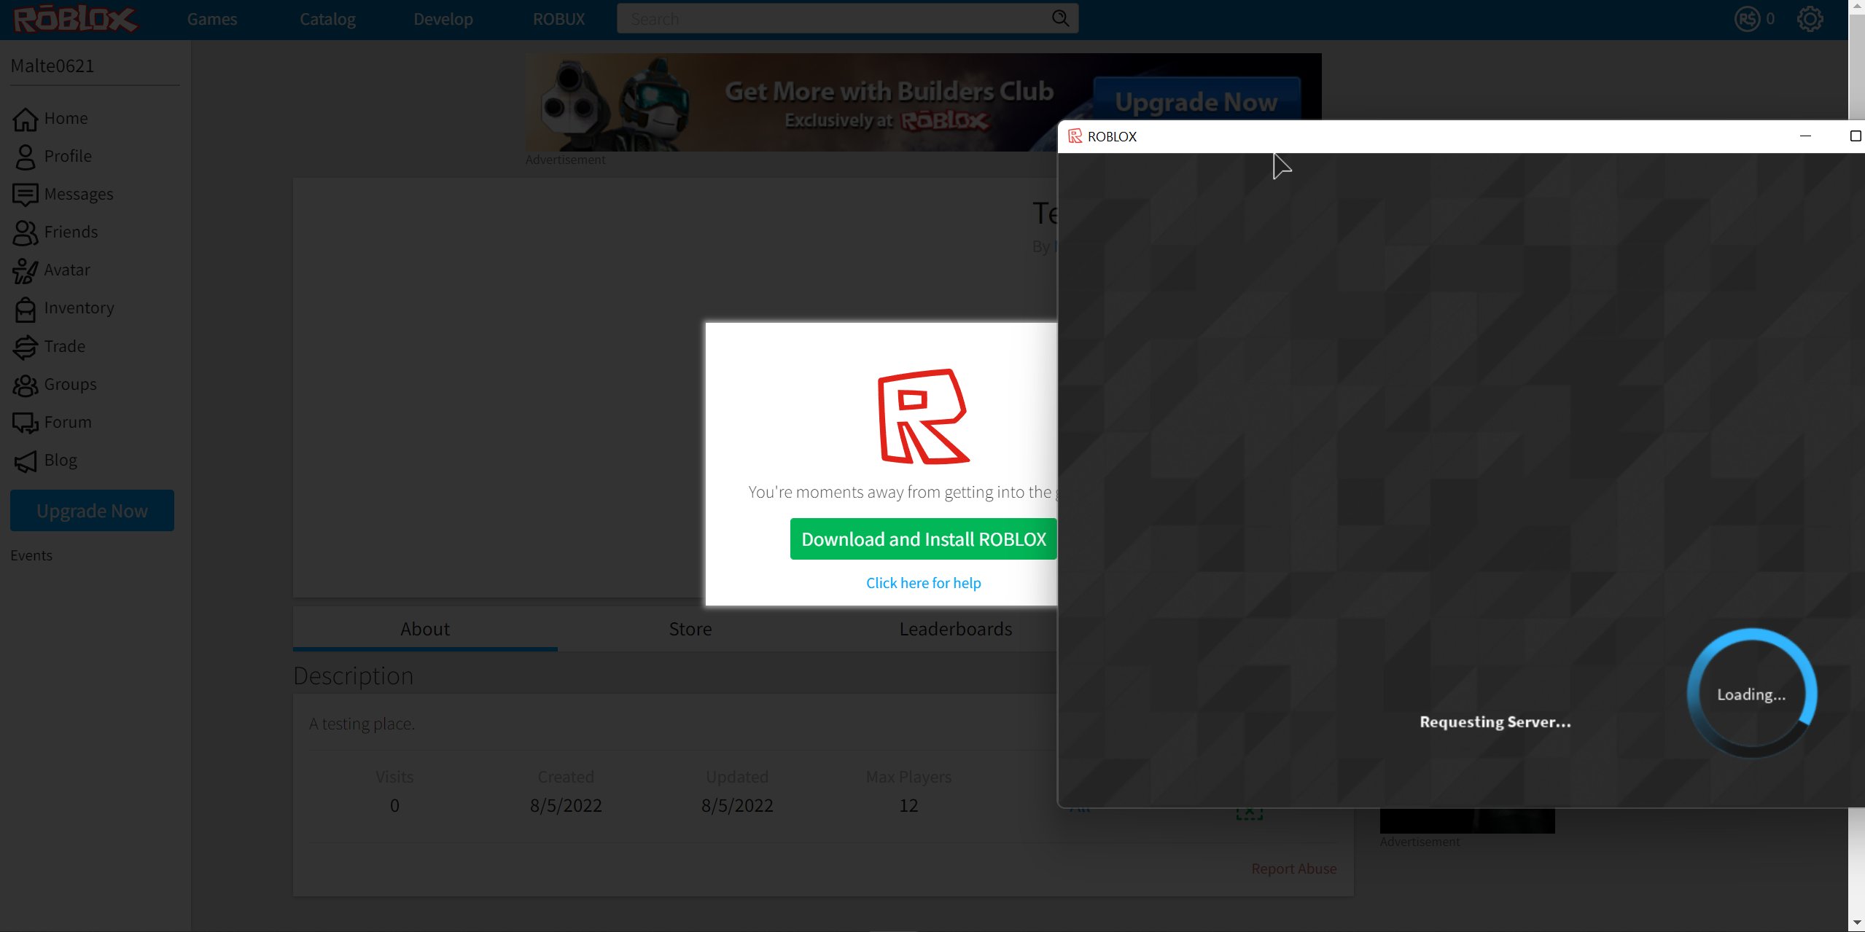Click the Inventory label in sidebar
Screen dimensions: 1865x932
tap(79, 308)
